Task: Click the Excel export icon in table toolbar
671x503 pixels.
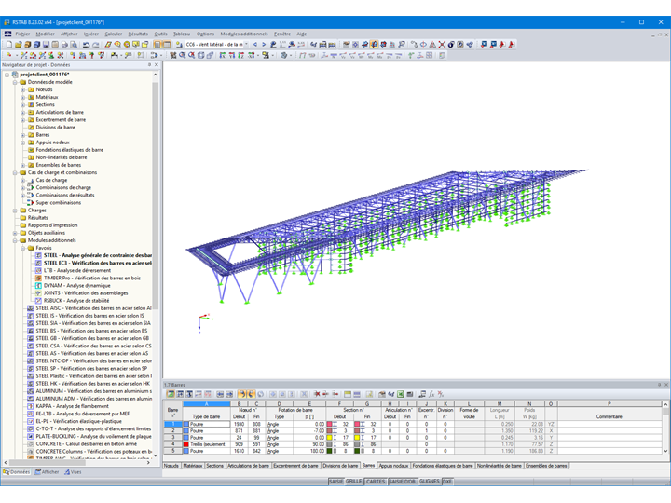Action: (401, 394)
